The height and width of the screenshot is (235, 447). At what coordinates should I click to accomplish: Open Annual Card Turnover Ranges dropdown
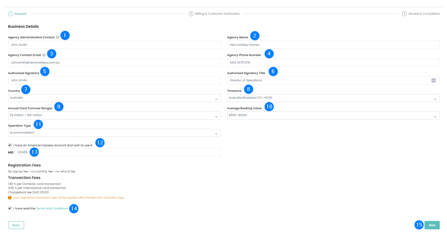pyautogui.click(x=114, y=115)
